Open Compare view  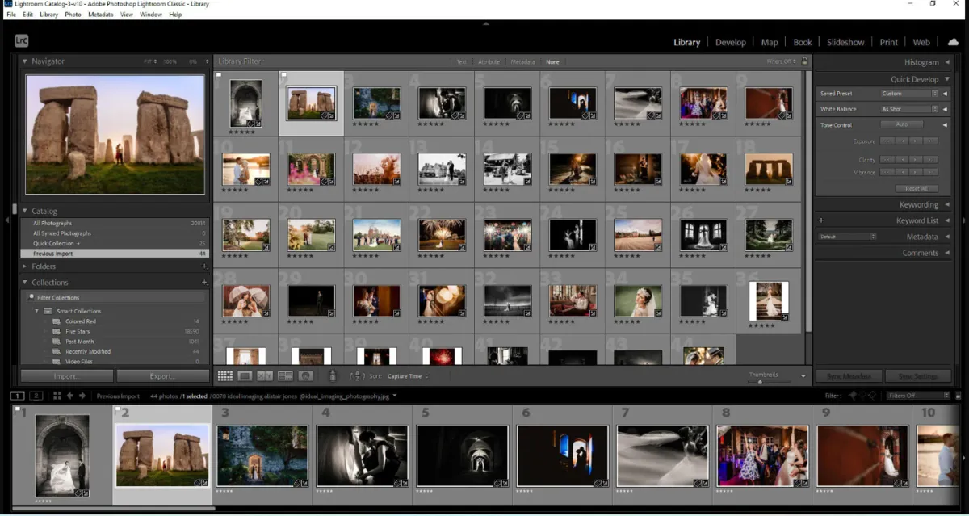(263, 375)
